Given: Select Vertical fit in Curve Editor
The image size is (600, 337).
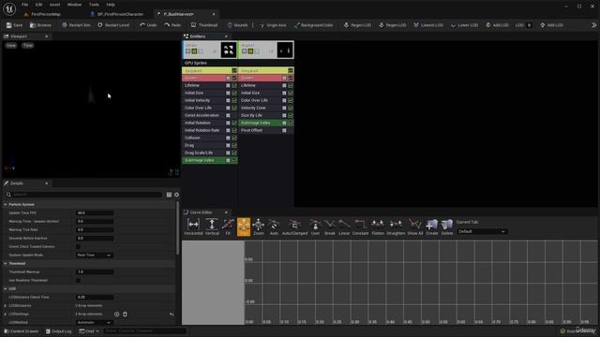Looking at the screenshot, I should coord(212,227).
